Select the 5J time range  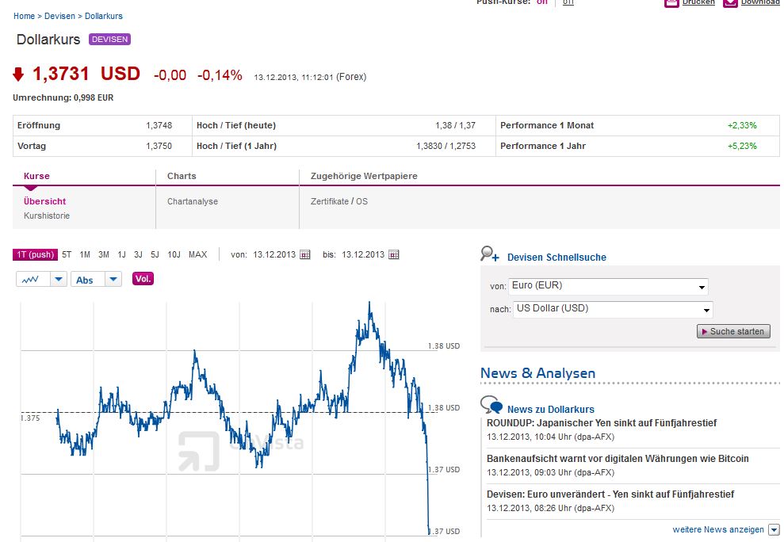click(155, 254)
